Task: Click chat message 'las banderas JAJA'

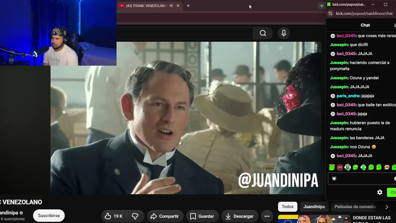Action: point(367,138)
